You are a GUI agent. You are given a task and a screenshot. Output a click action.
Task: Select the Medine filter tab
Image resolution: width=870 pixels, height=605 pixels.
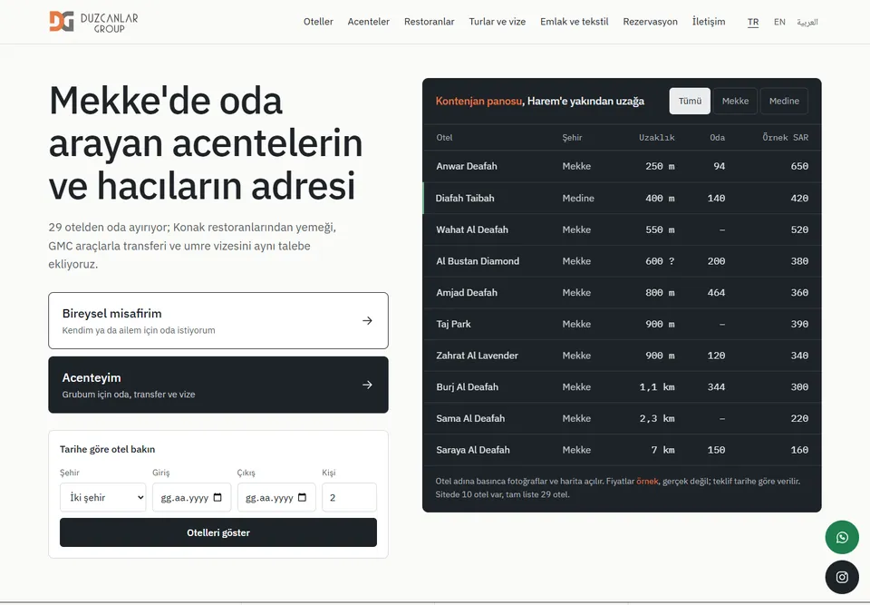point(784,101)
